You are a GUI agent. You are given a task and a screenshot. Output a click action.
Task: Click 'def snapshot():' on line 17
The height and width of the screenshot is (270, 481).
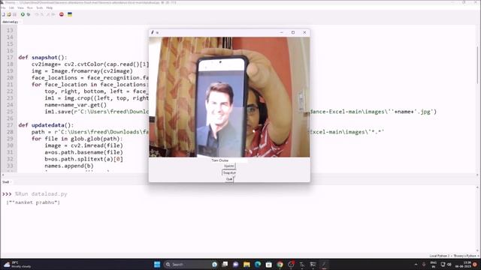(x=43, y=58)
